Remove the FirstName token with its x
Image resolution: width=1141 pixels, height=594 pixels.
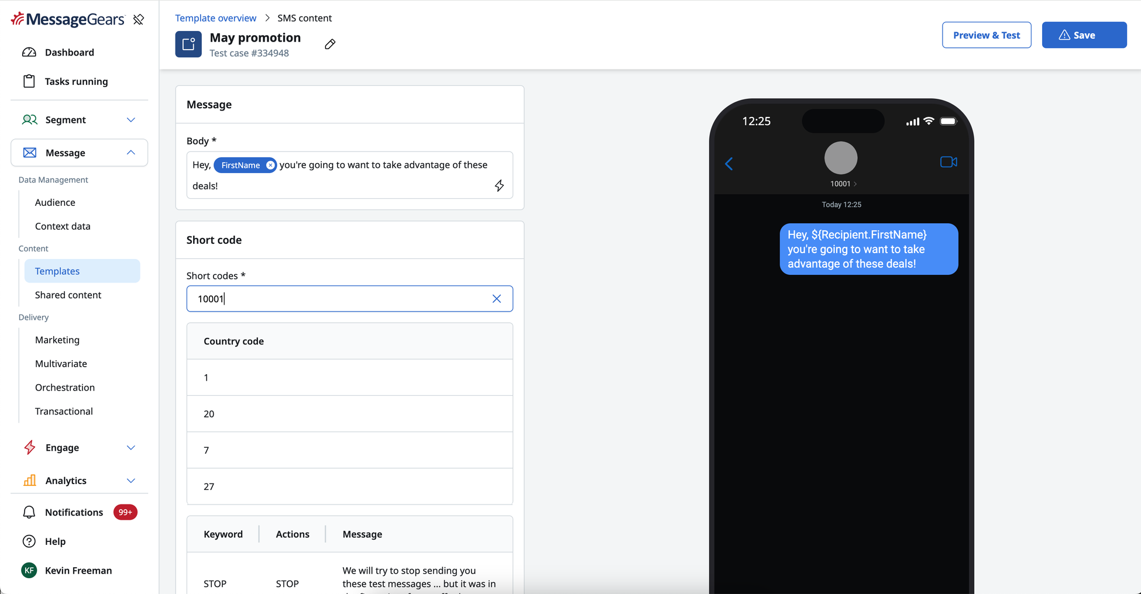point(270,165)
